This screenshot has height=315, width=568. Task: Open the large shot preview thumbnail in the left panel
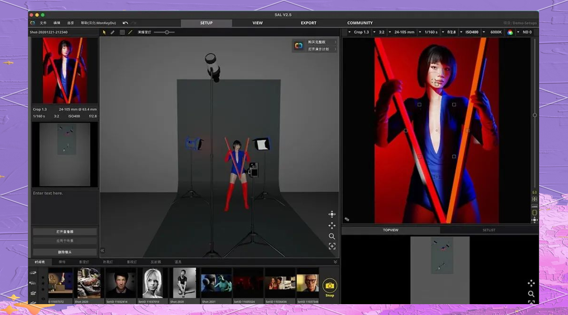(x=65, y=70)
